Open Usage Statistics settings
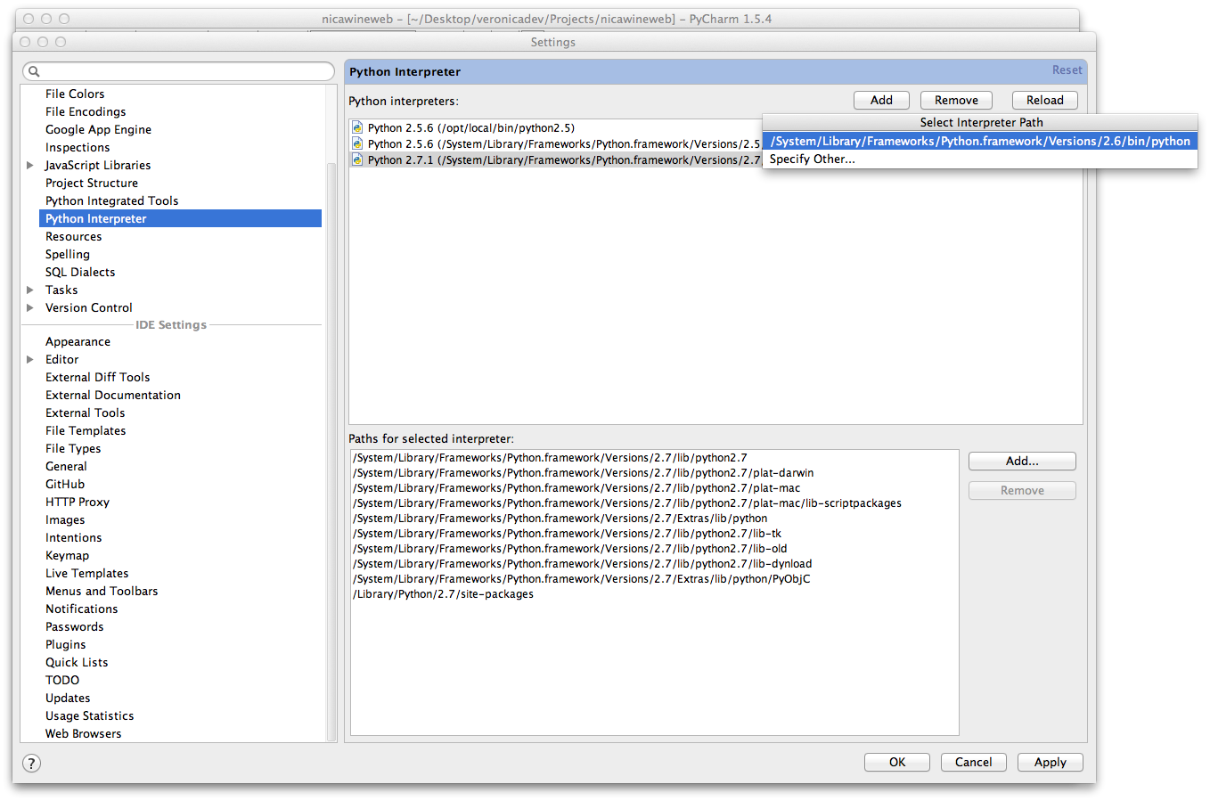The width and height of the screenshot is (1210, 801). click(x=90, y=715)
